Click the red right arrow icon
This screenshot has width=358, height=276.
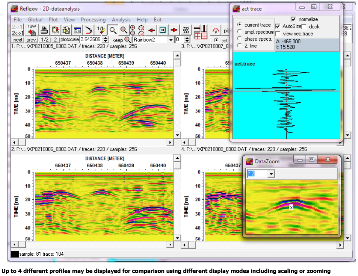click(174, 30)
